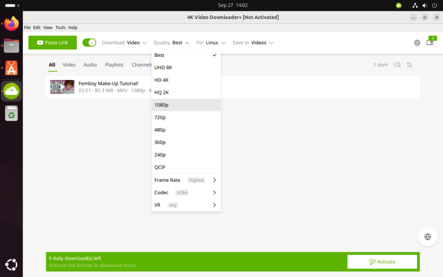Switch to the Audio tab
The image size is (443, 277).
coord(90,65)
